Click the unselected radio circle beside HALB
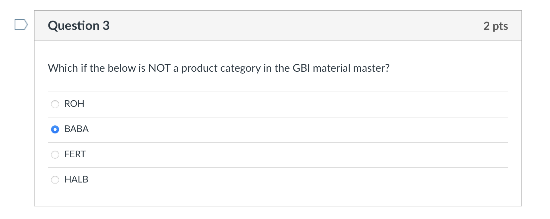Viewport: 550px width, 219px height. 55,180
